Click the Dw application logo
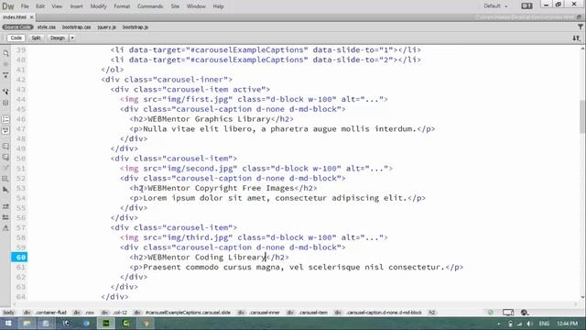586x330 pixels. pos(8,6)
